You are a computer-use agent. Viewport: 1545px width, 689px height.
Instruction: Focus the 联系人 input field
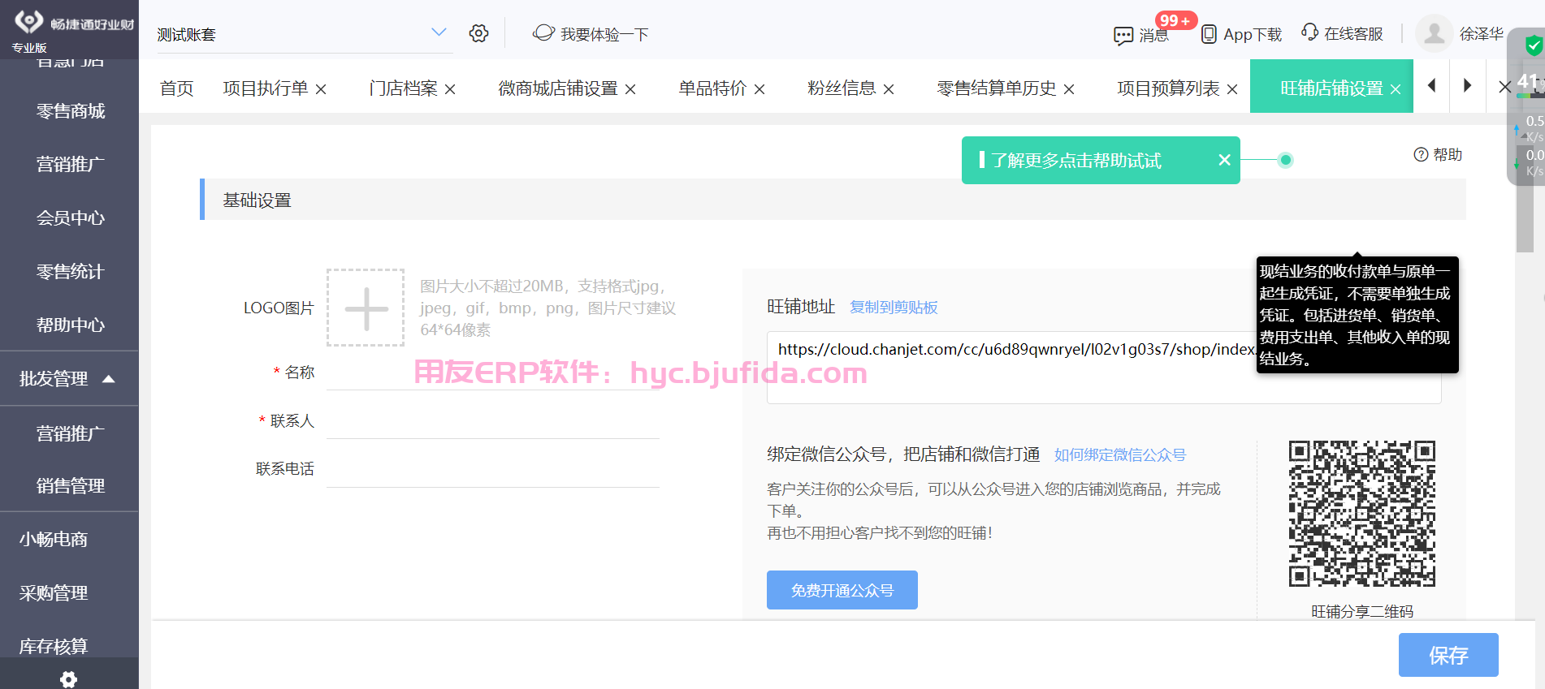point(493,421)
